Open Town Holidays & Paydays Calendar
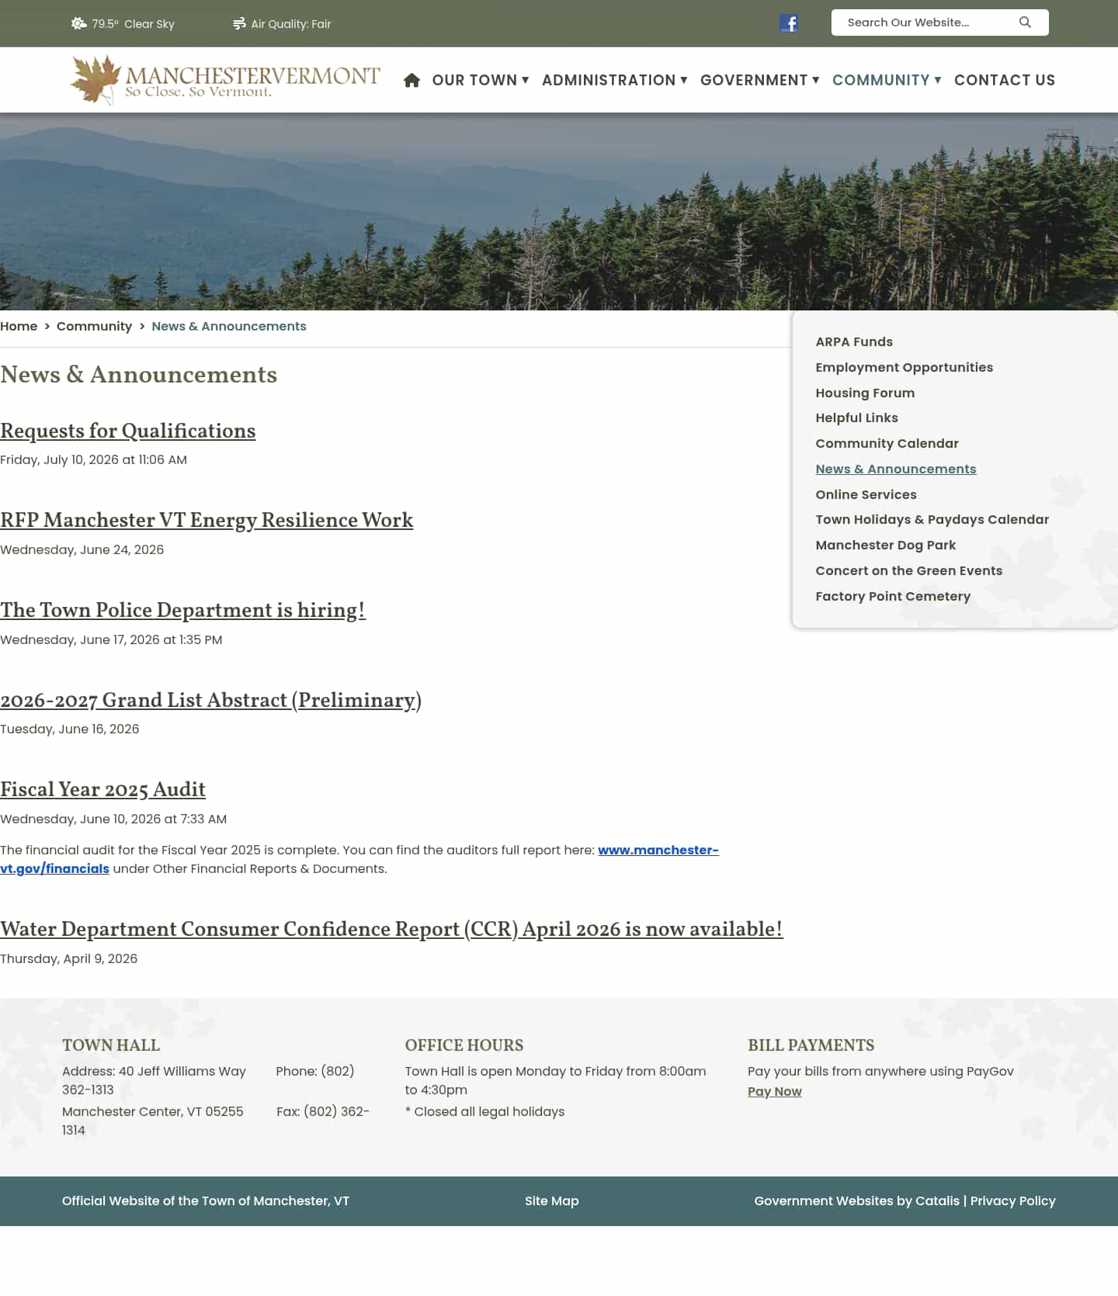Image resolution: width=1118 pixels, height=1296 pixels. tap(932, 519)
